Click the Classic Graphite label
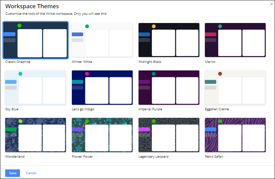 18,62
